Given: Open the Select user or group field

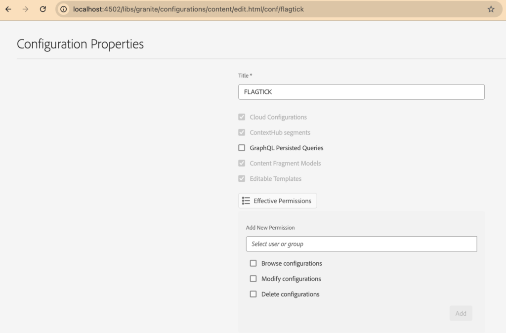Looking at the screenshot, I should coord(361,244).
